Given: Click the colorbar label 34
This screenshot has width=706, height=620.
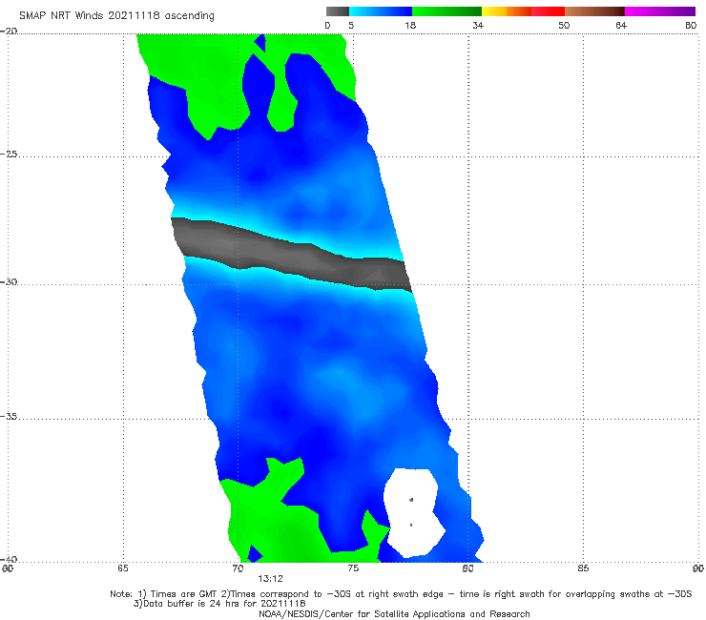Looking at the screenshot, I should click(x=478, y=25).
